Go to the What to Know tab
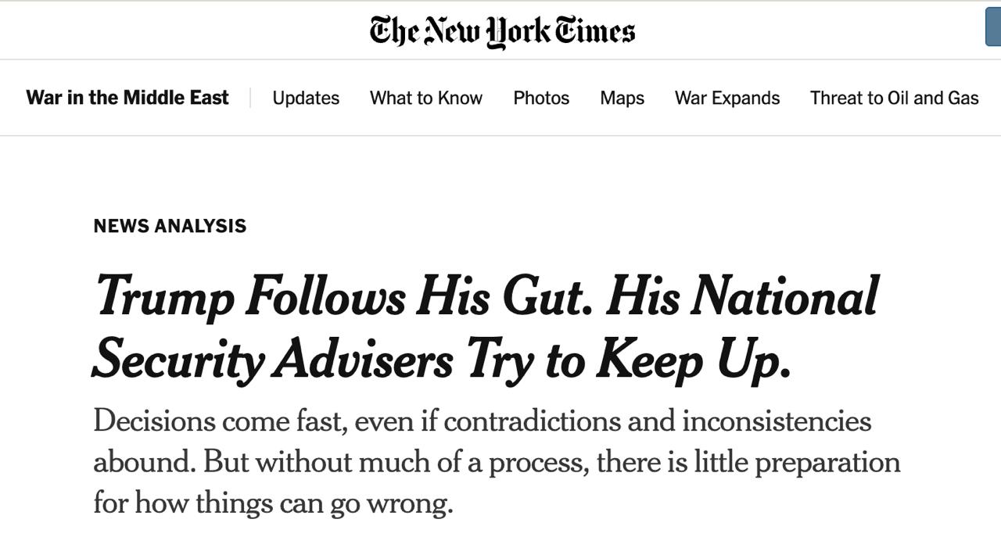1001x555 pixels. pos(426,98)
